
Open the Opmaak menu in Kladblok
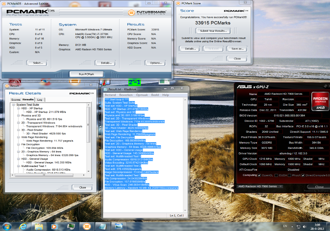point(142,95)
